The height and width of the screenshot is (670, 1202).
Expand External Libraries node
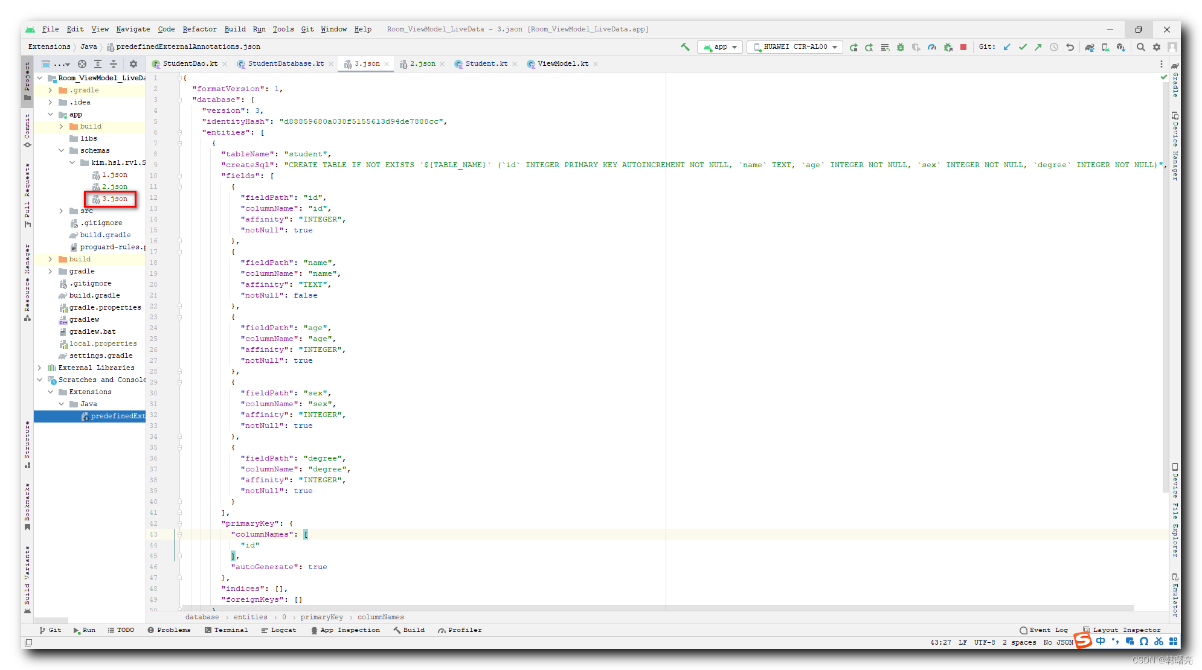pyautogui.click(x=39, y=368)
